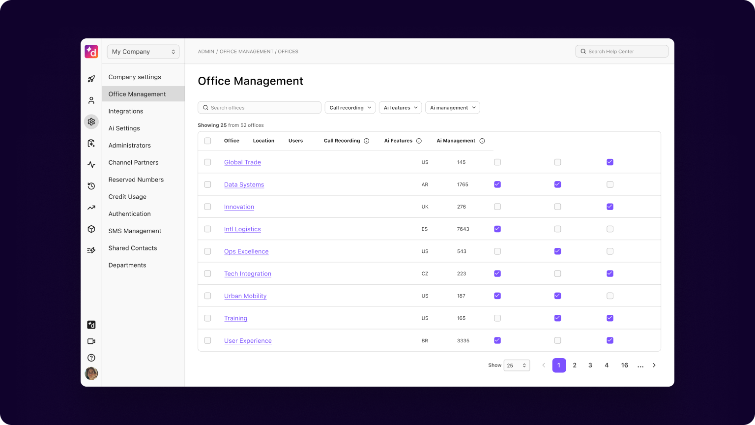Open Departments menu item
This screenshot has height=425, width=755.
(143, 265)
